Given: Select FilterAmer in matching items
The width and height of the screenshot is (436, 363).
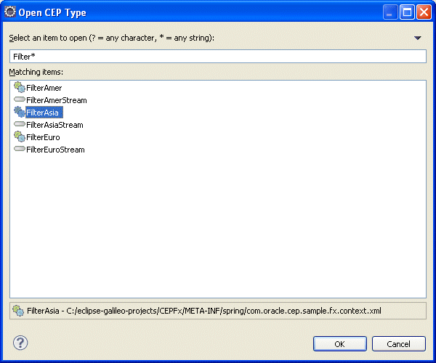Looking at the screenshot, I should point(44,88).
